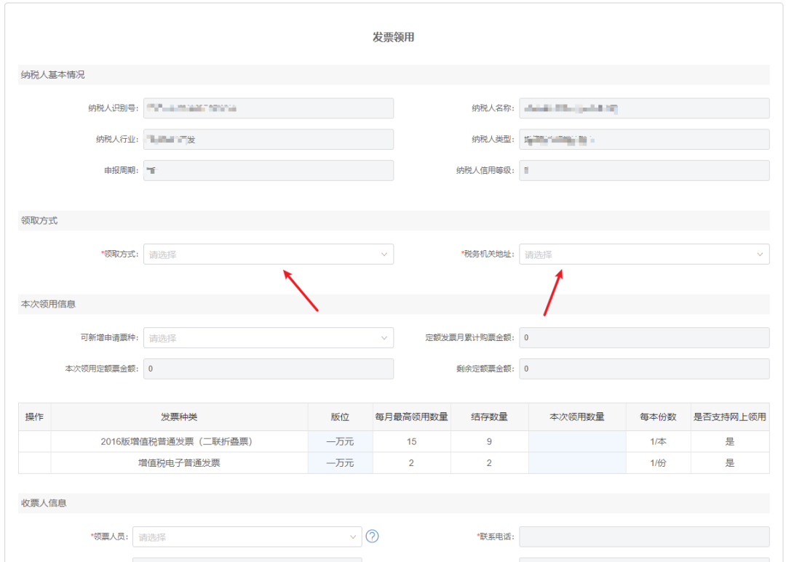Click the 纳税人类型 field
The width and height of the screenshot is (786, 562).
(644, 140)
